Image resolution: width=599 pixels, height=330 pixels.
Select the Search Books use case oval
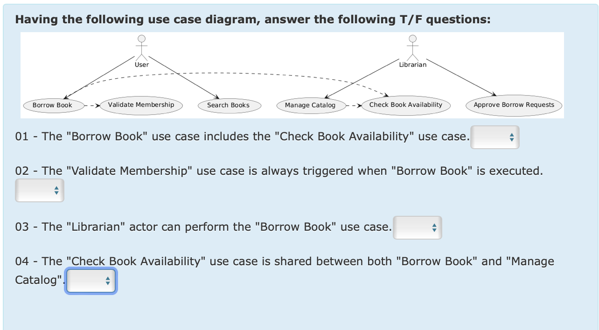229,105
